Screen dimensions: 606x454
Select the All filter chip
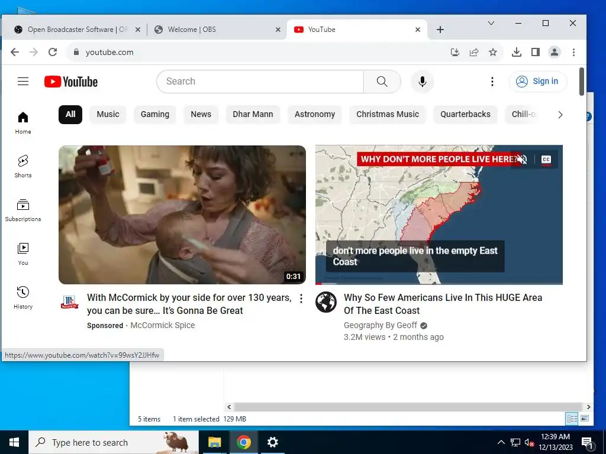[x=70, y=114]
